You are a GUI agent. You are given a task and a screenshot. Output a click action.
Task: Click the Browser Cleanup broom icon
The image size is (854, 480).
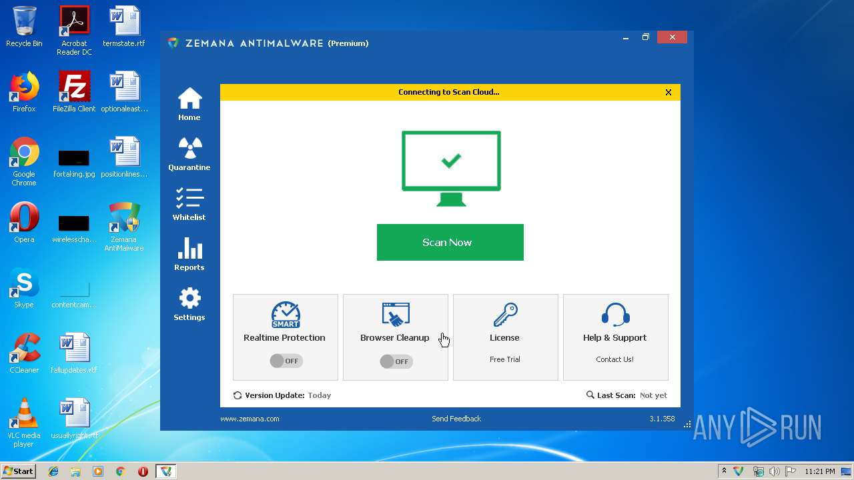pos(396,315)
